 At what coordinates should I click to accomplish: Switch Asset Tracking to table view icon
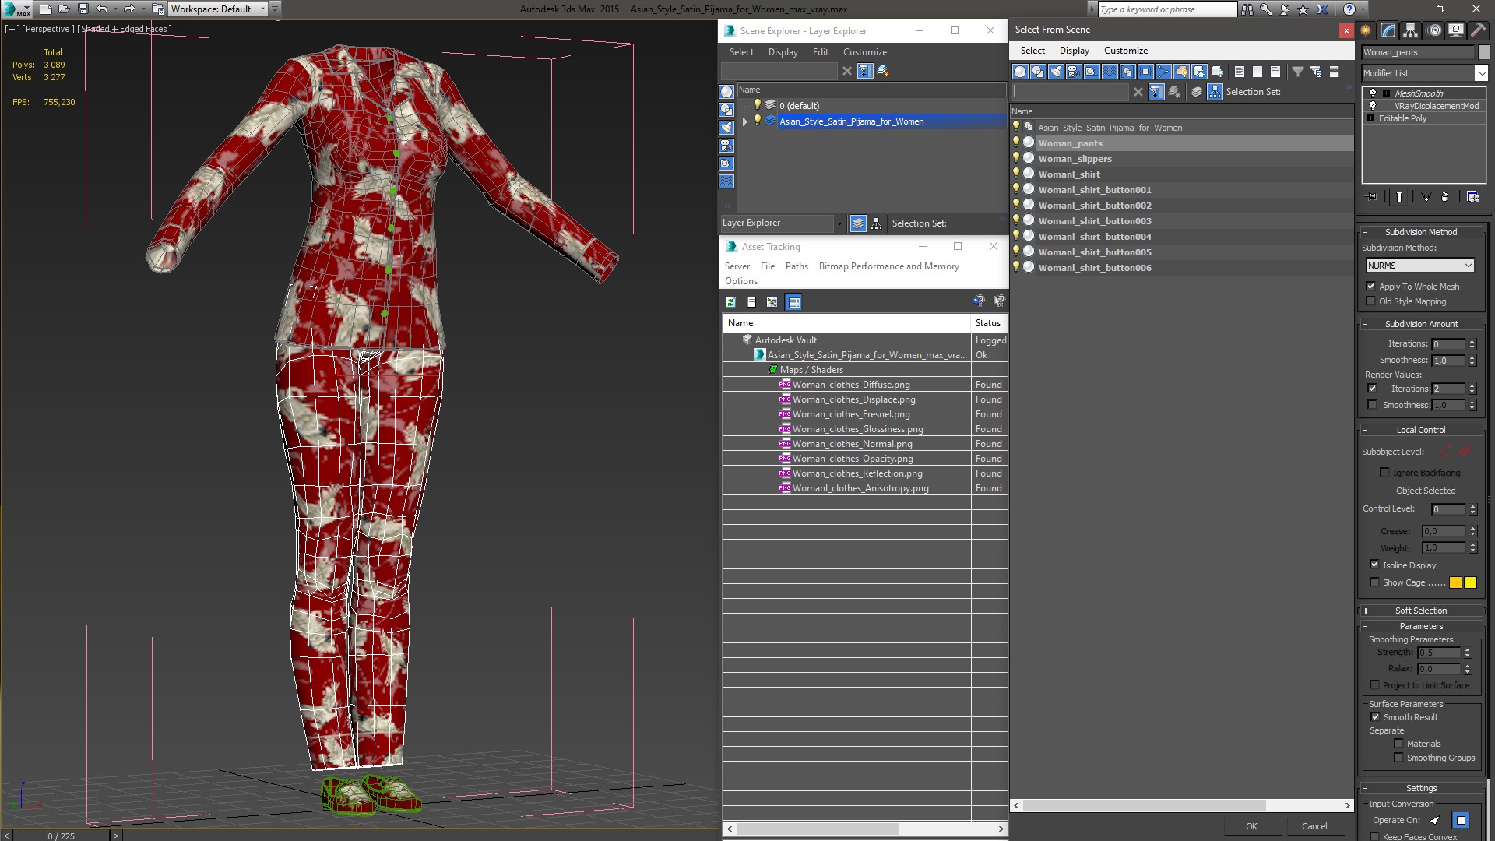(x=793, y=302)
